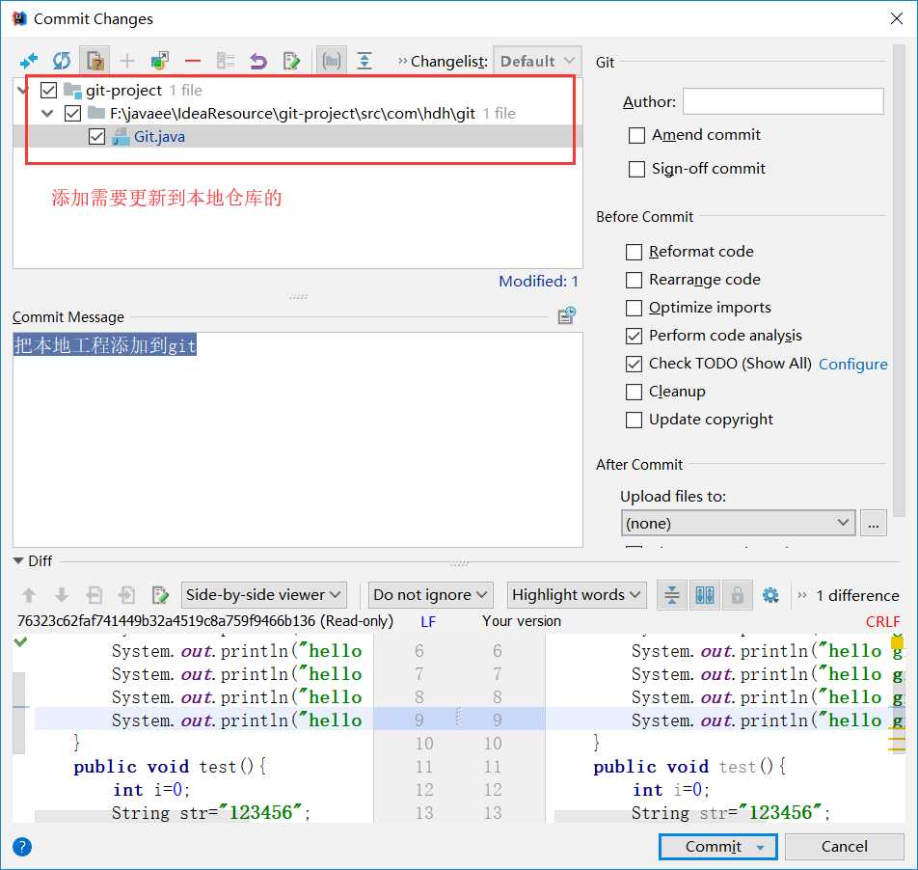Uncheck the git-project root checkbox
918x870 pixels.
pyautogui.click(x=48, y=90)
